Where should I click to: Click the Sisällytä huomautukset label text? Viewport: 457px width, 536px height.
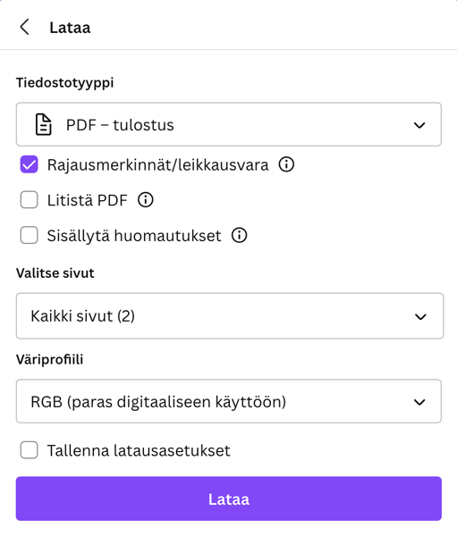134,236
